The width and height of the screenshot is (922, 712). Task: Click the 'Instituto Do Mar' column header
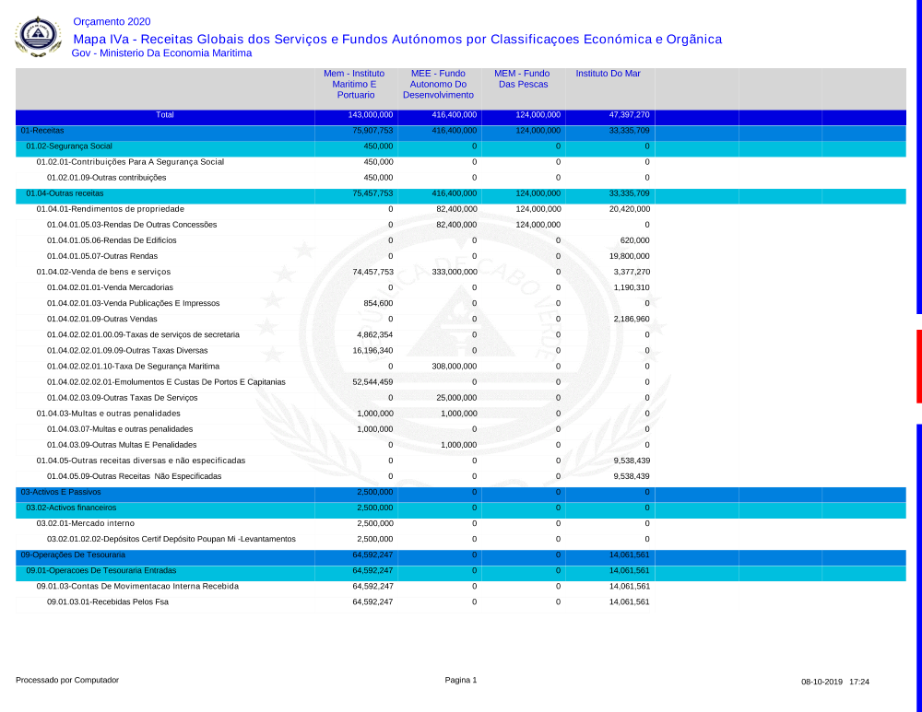tap(609, 74)
